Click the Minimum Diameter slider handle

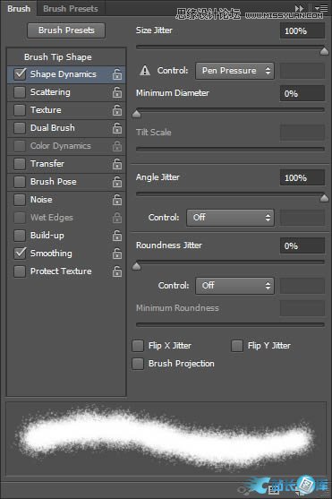[x=137, y=114]
